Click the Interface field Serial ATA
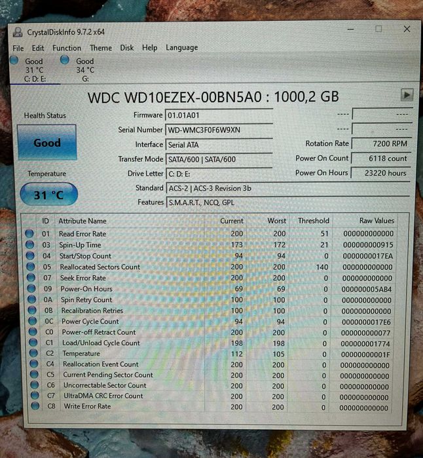 [219, 145]
